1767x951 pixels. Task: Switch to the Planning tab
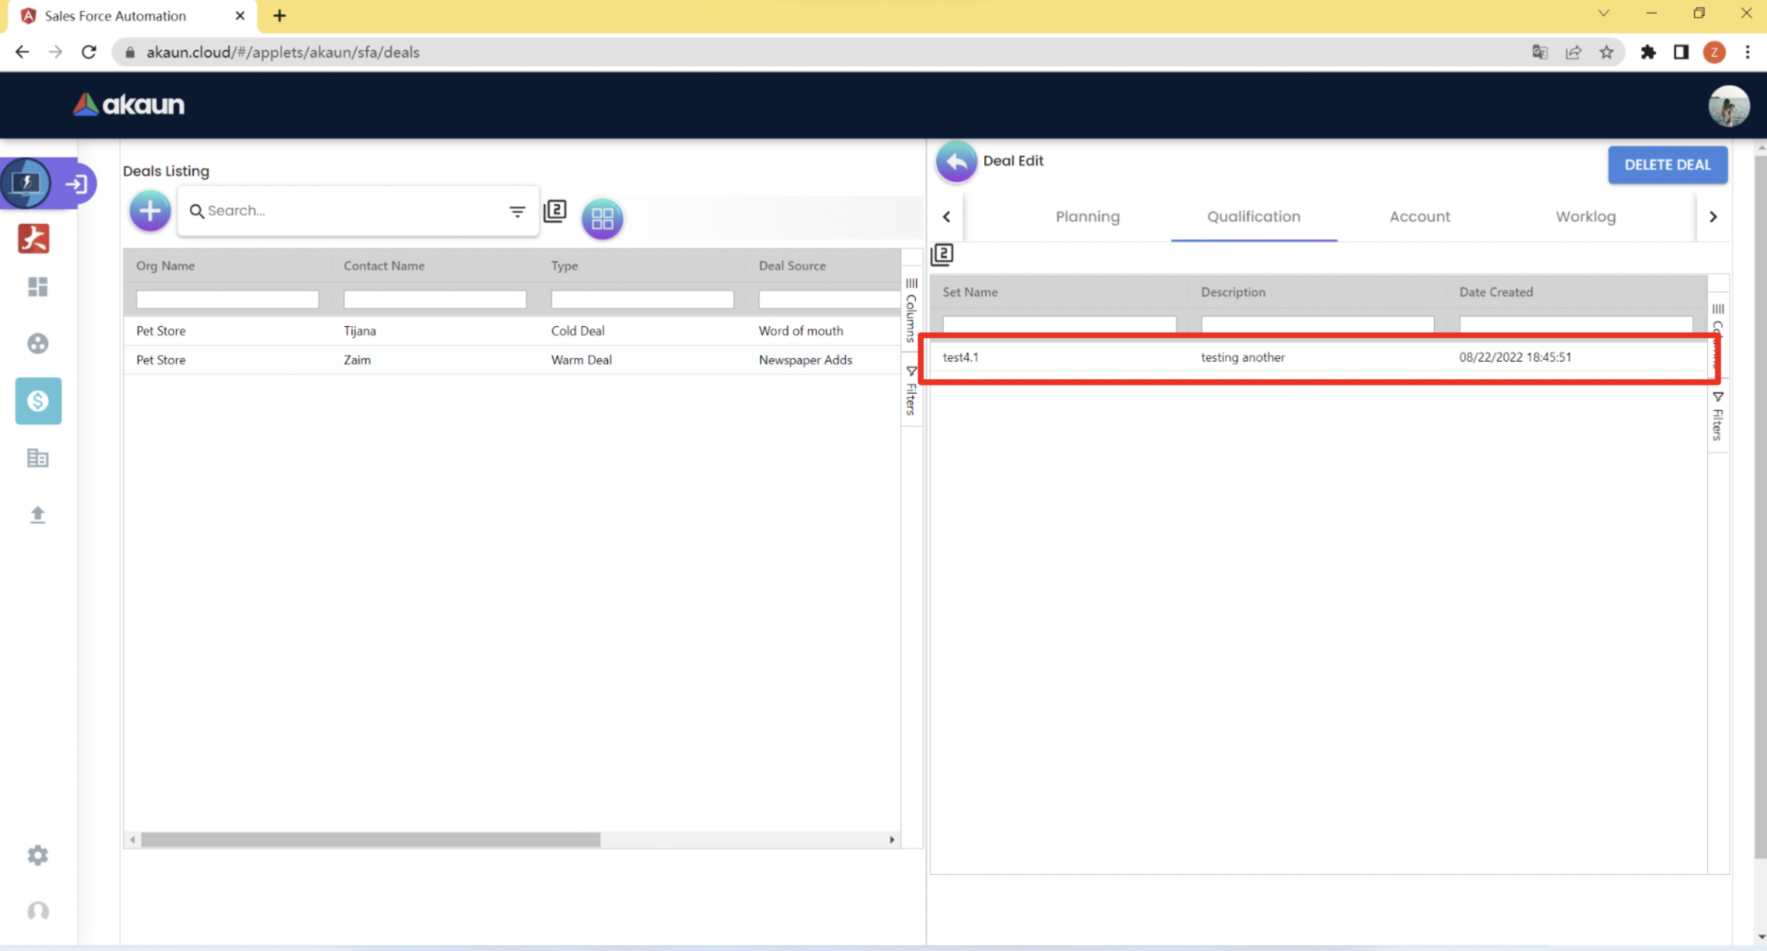pyautogui.click(x=1087, y=217)
